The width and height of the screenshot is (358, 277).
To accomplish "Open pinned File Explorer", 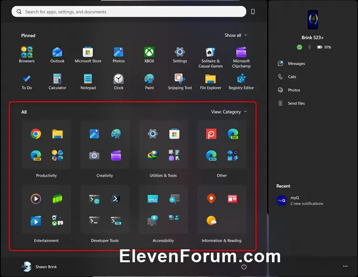I will point(211,82).
